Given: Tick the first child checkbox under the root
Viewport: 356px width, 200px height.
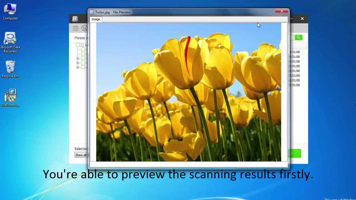Looking at the screenshot, I should click(83, 49).
